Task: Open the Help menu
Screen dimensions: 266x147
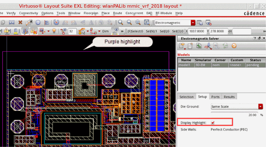Action: pos(179,13)
